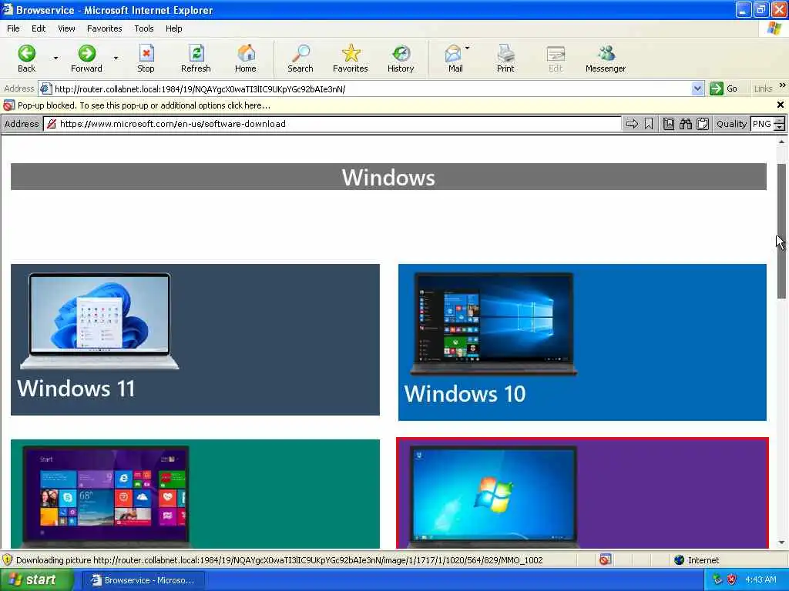Click the Edit toolbar icon
This screenshot has width=789, height=591.
click(x=556, y=58)
